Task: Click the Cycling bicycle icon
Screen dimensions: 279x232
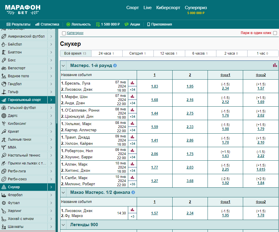Action: coord(4,68)
